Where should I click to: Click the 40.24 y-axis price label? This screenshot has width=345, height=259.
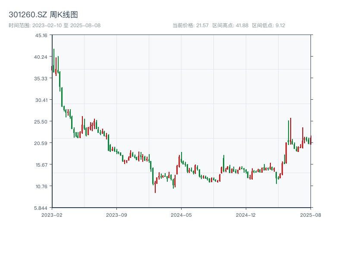[x=41, y=57]
